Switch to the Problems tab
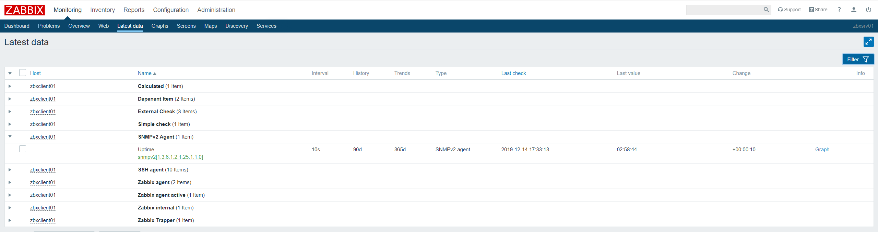878x232 pixels. pyautogui.click(x=49, y=26)
